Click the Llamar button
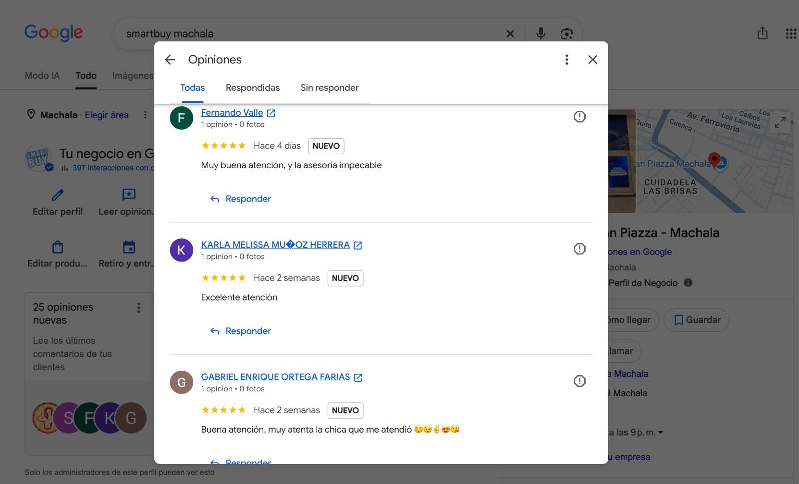The width and height of the screenshot is (799, 484). click(x=624, y=351)
